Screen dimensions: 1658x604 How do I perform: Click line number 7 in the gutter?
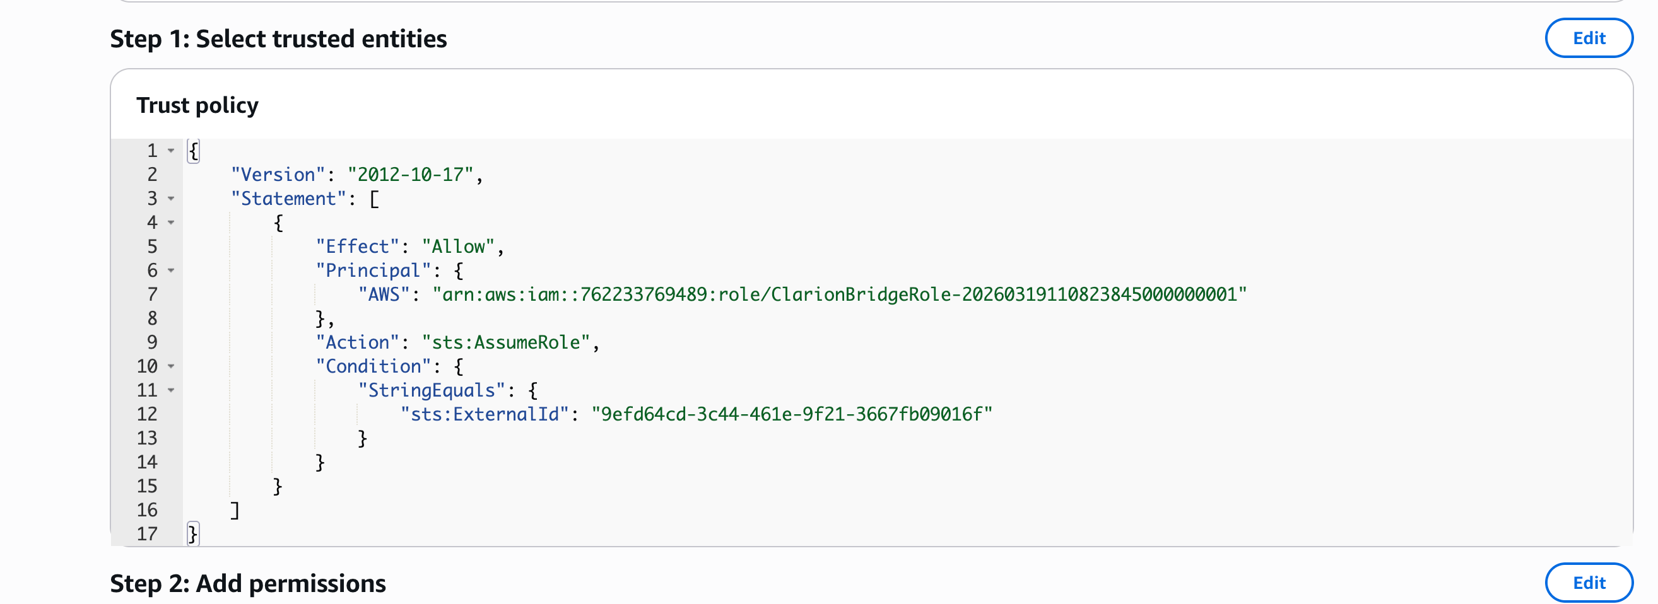(x=152, y=294)
